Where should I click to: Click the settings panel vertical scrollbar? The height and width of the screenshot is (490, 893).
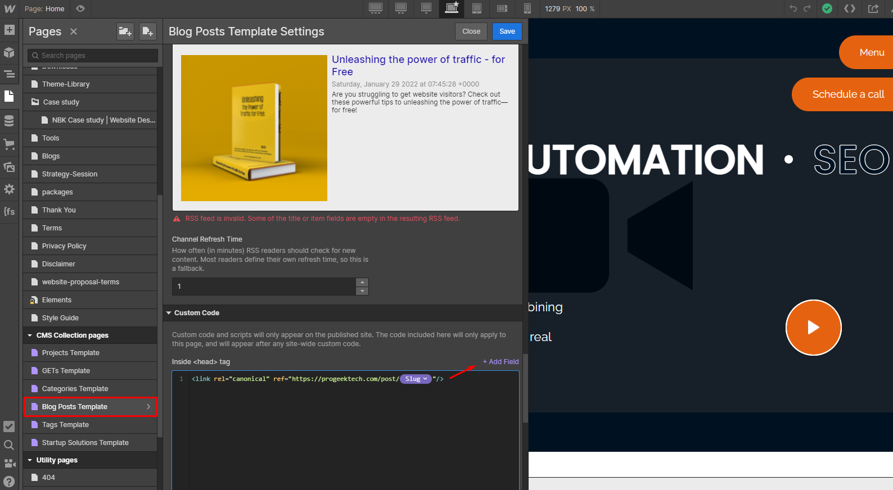tap(525, 388)
